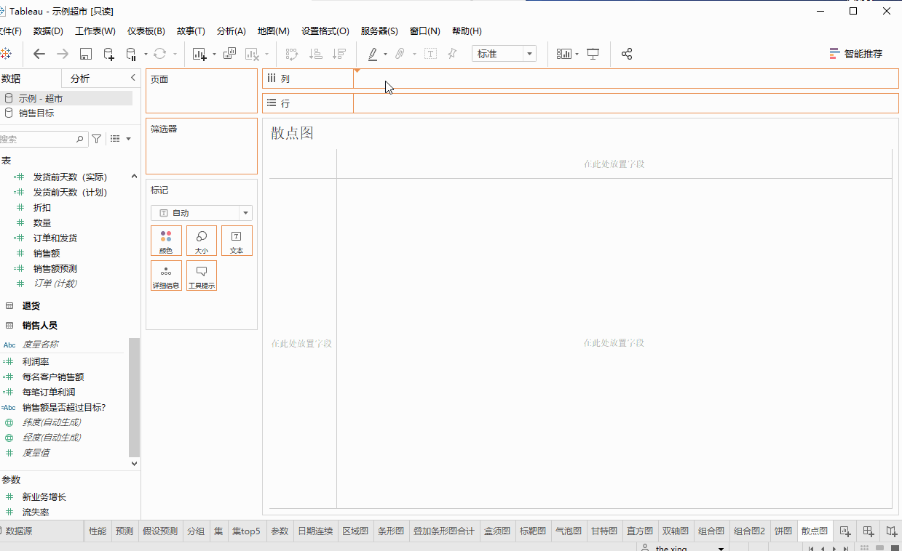Open the 标准 fit dropdown
The height and width of the screenshot is (551, 902).
click(504, 54)
